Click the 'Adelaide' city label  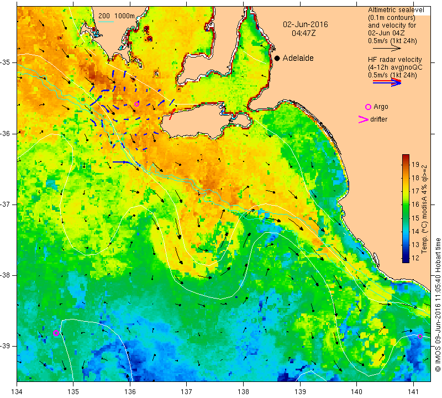(x=298, y=58)
